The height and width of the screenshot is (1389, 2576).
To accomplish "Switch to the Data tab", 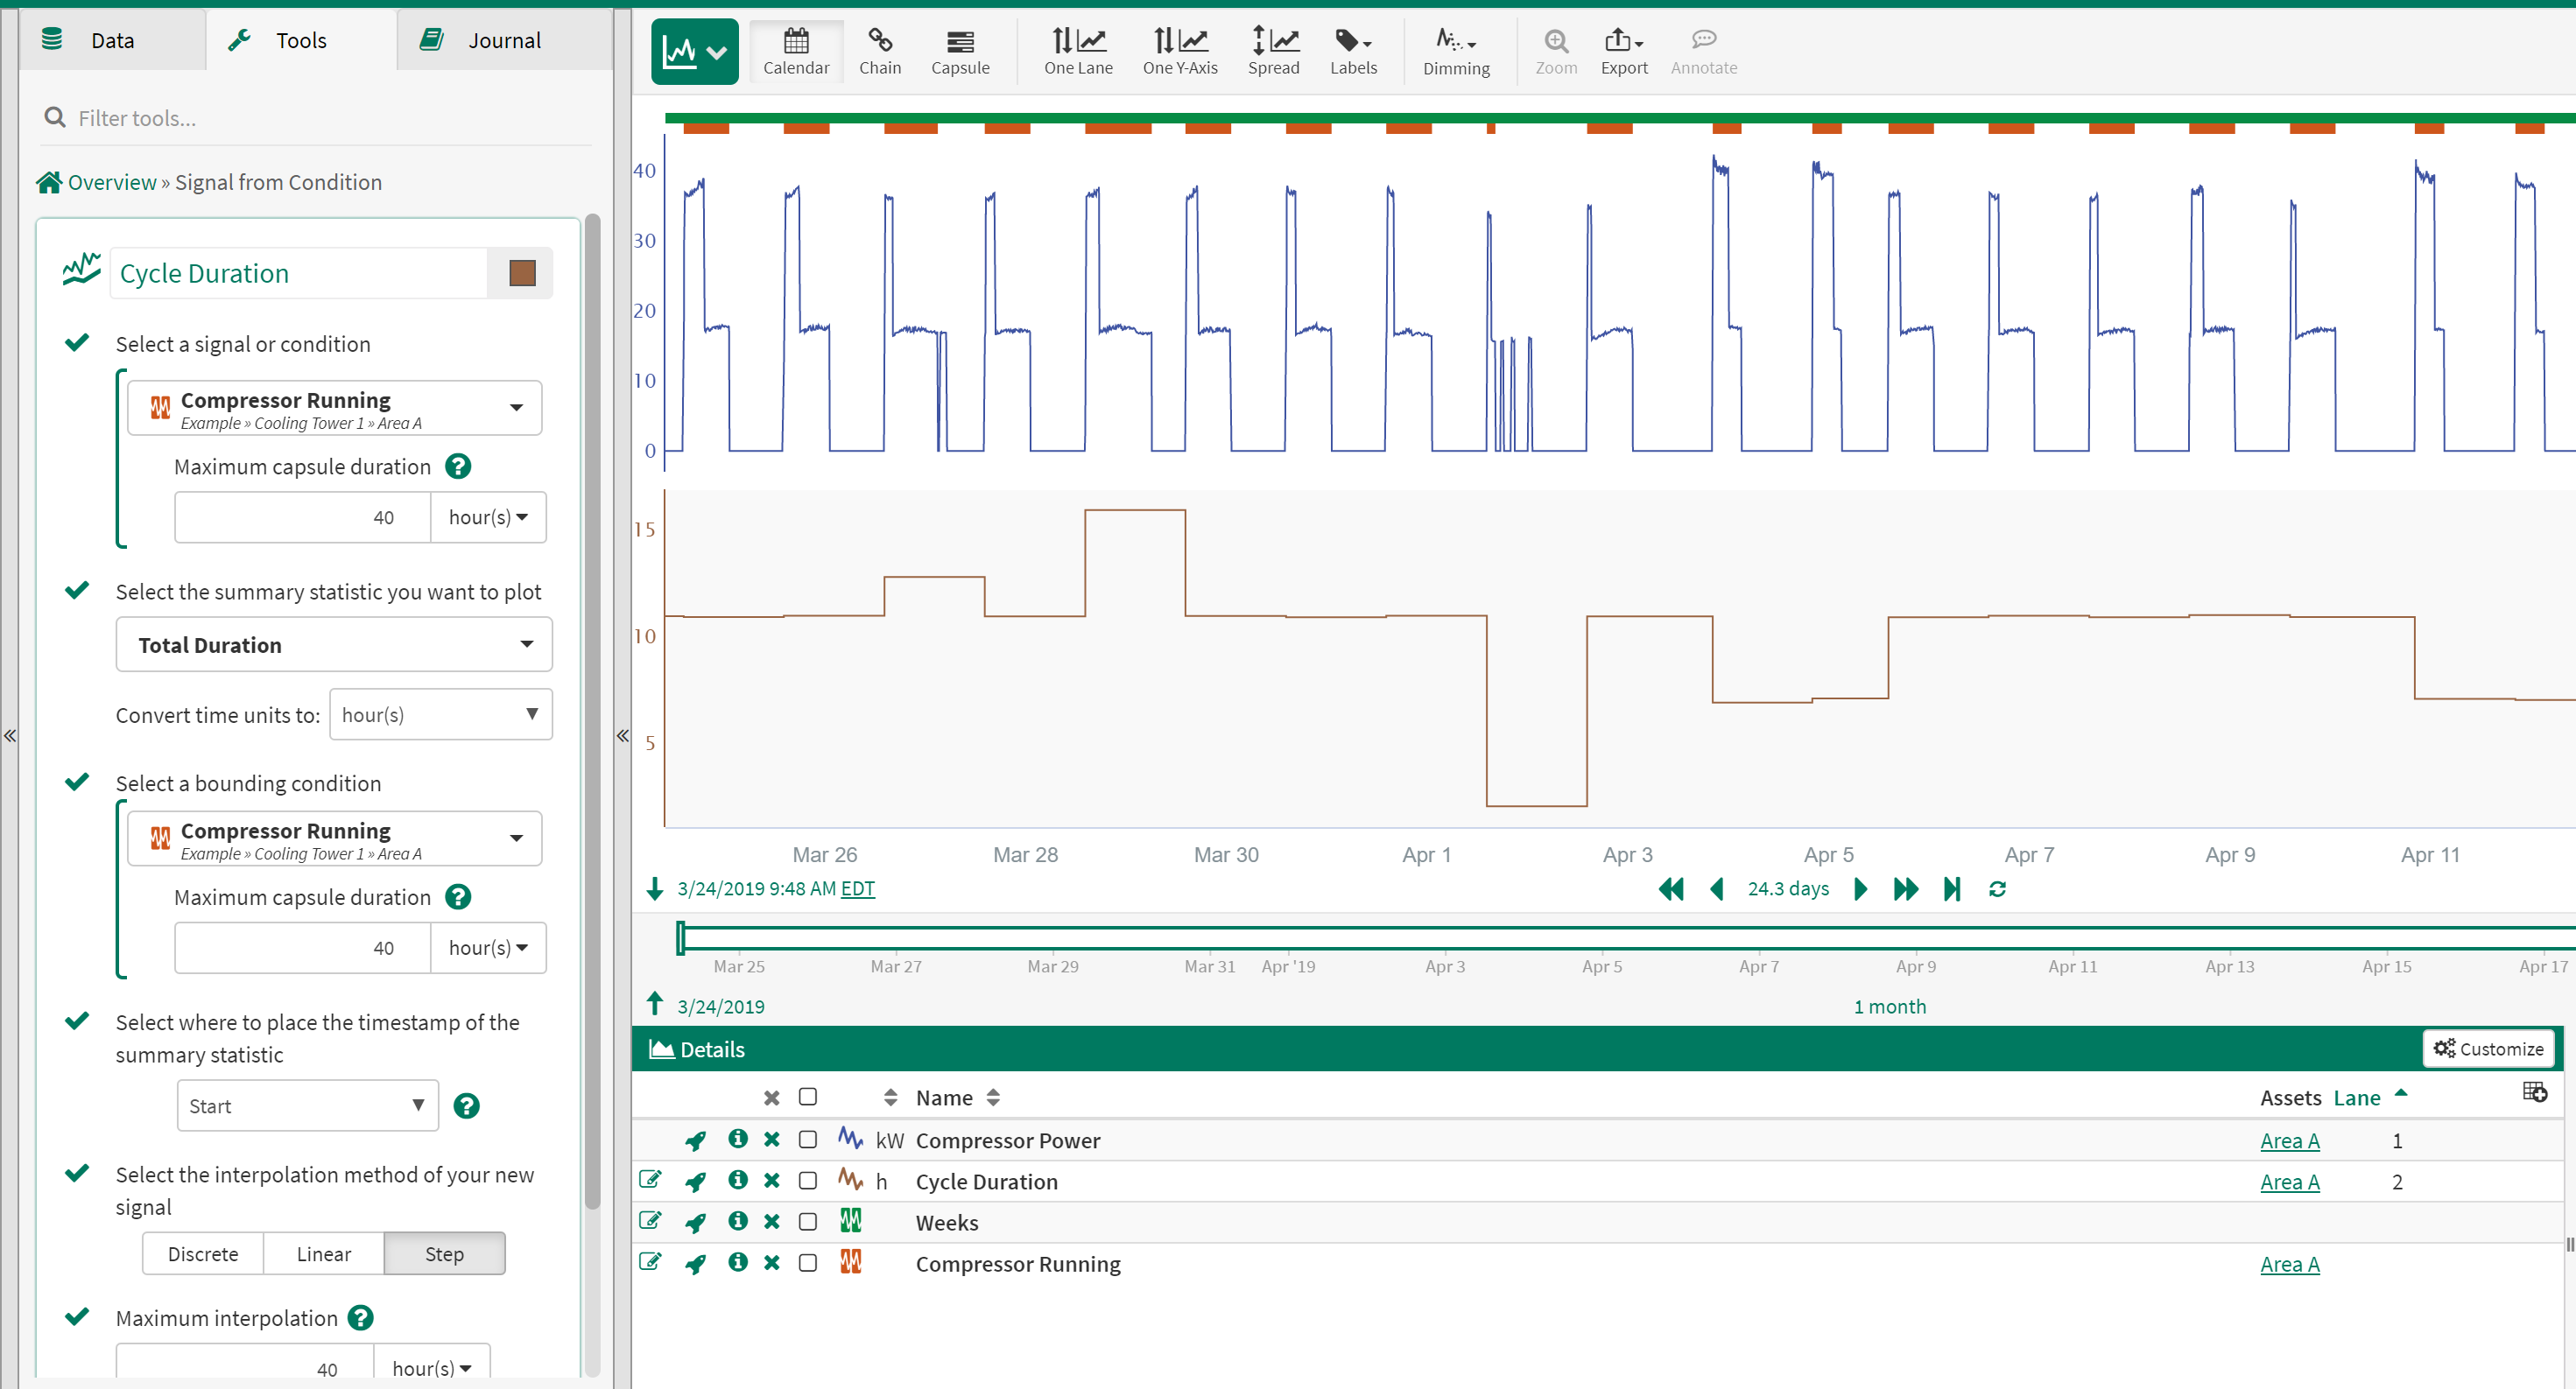I will (111, 40).
